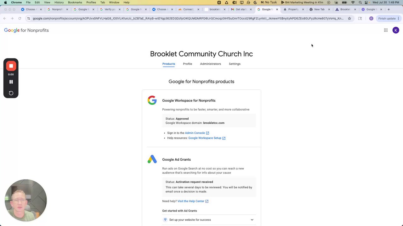Image resolution: width=403 pixels, height=226 pixels.
Task: Open a new browser tab with the plus icon
Action: click(x=389, y=9)
